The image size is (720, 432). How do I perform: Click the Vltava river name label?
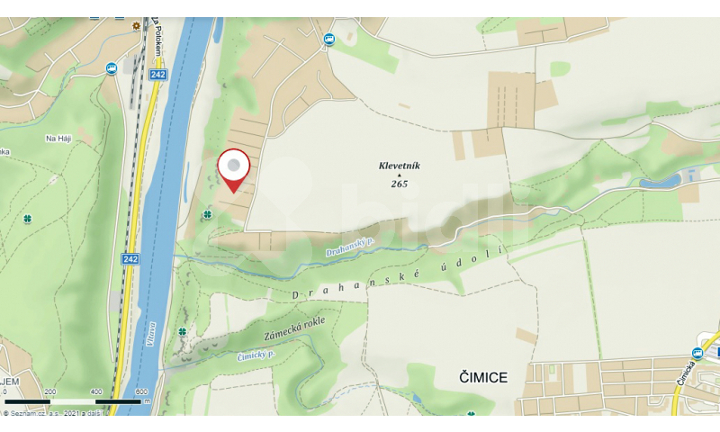point(150,334)
